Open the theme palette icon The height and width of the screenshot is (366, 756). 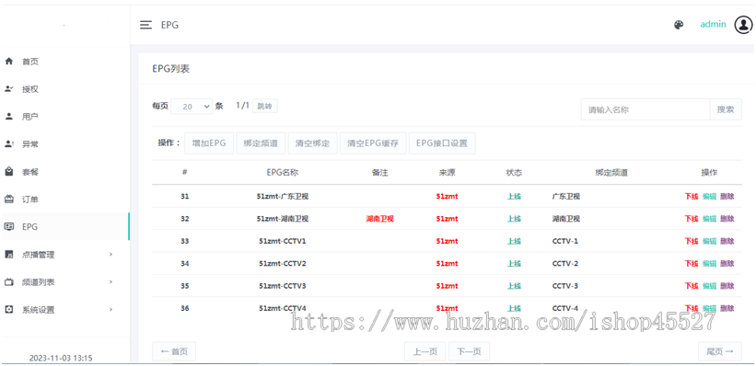(679, 25)
